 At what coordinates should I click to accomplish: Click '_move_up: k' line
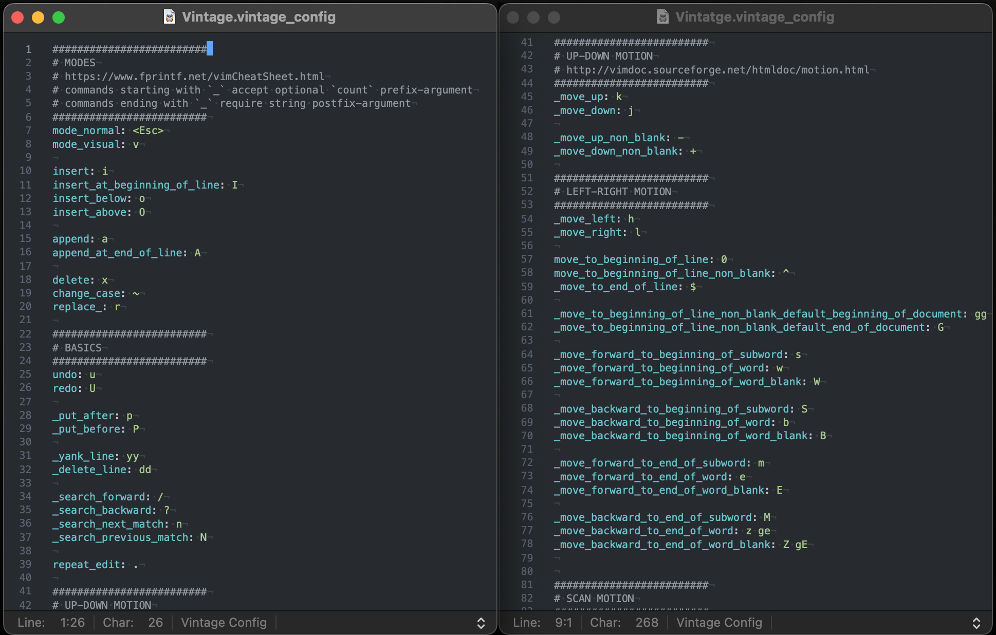588,97
